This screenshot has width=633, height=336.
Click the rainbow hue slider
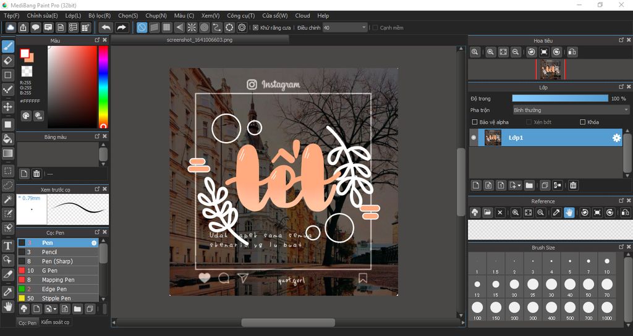pyautogui.click(x=103, y=86)
